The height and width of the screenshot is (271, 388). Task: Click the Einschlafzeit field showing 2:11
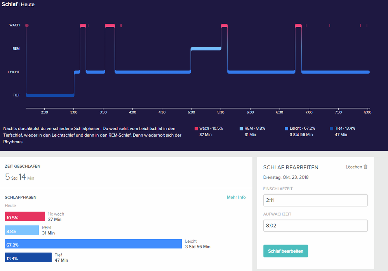315,200
